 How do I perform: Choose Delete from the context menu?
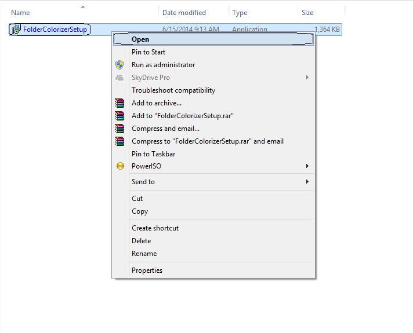click(x=213, y=241)
